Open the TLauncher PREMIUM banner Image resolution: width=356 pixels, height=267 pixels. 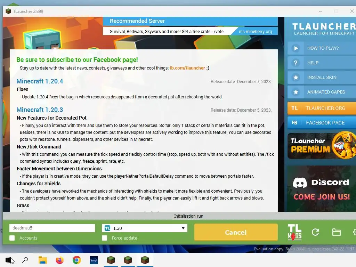(x=322, y=145)
